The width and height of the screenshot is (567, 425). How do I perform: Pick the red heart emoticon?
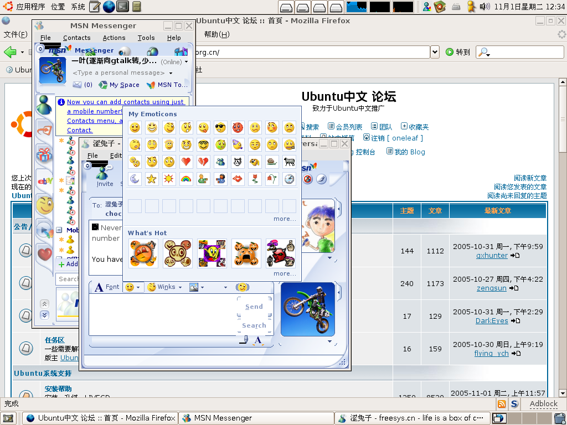pyautogui.click(x=186, y=162)
